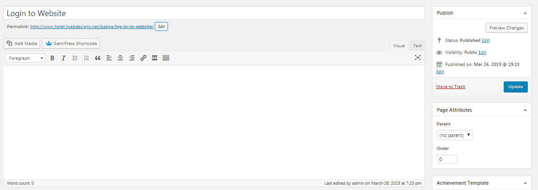This screenshot has height=190, width=538.
Task: Insert Read More tag
Action: pos(154,58)
